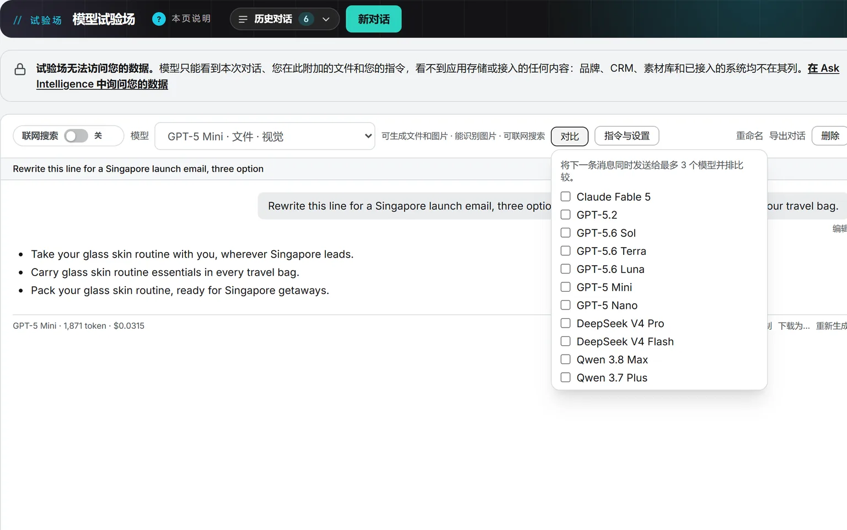Screen dimensions: 847x530
Task: Check the Claude Fable 5 checkbox
Action: 565,196
